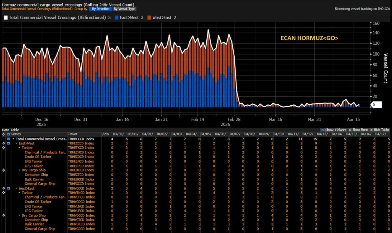Toggle the West>East series checkbox
The height and width of the screenshot is (233, 392).
coord(8,188)
